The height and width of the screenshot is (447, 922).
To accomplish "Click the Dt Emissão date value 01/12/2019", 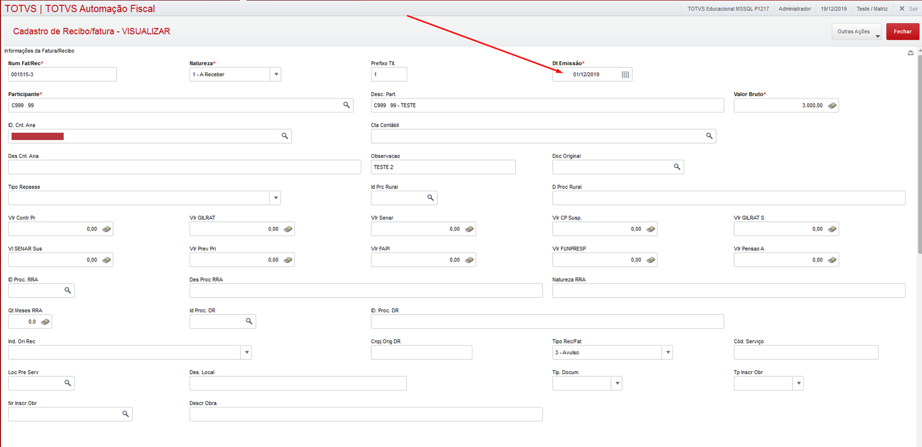I will point(586,75).
